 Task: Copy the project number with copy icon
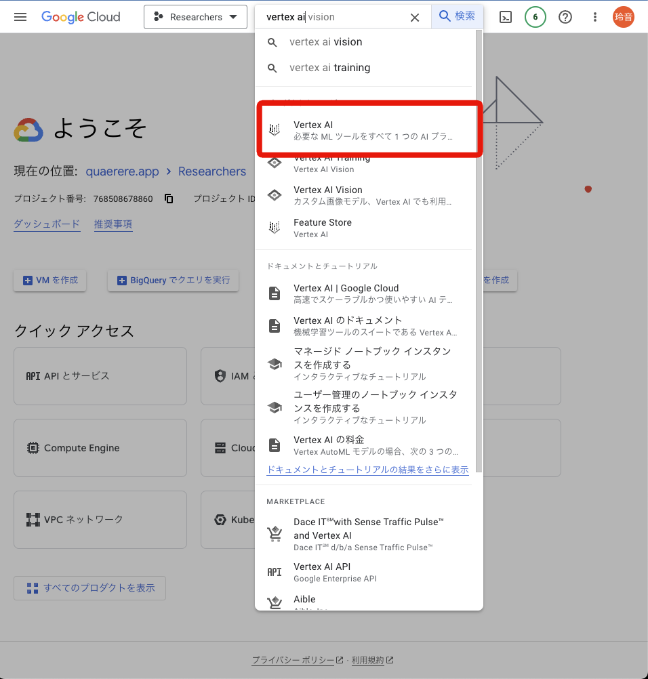tap(169, 199)
